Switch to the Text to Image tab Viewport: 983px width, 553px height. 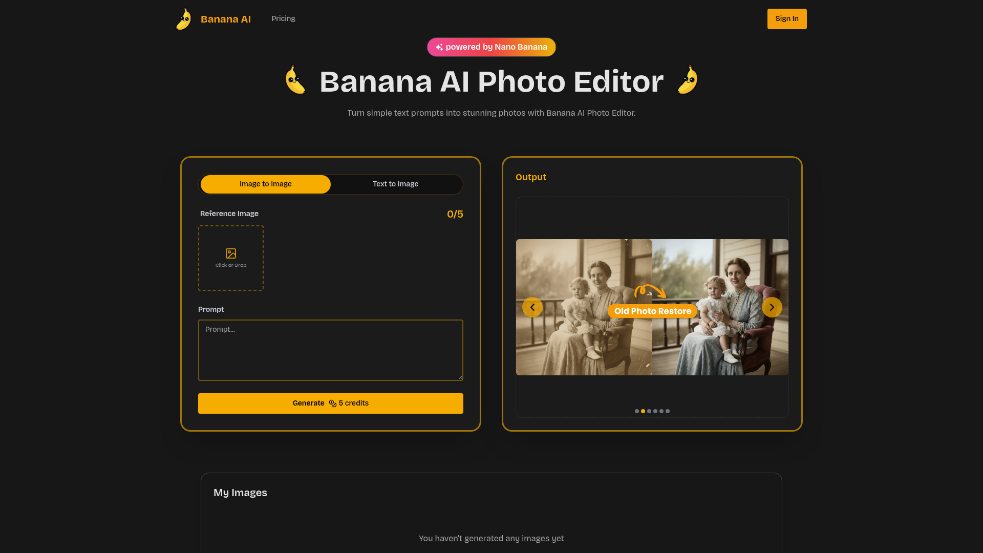click(395, 184)
